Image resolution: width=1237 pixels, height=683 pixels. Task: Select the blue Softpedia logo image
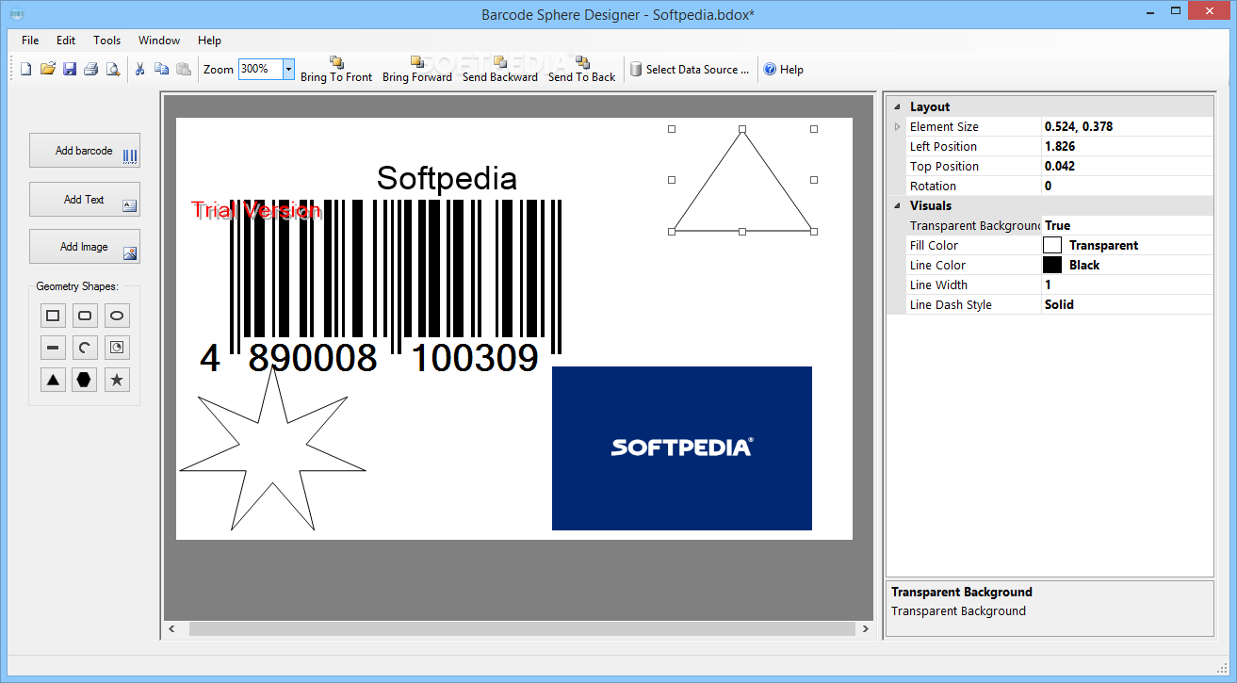click(682, 448)
